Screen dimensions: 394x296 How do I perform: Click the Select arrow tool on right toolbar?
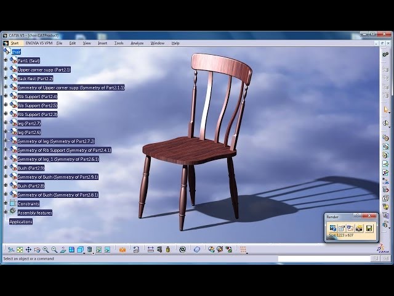(386, 110)
